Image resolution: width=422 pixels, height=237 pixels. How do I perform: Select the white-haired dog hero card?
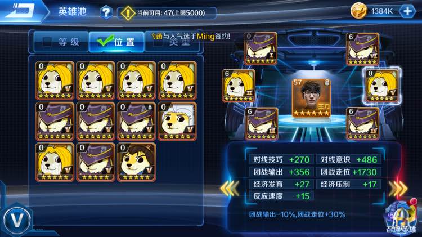tap(177, 122)
